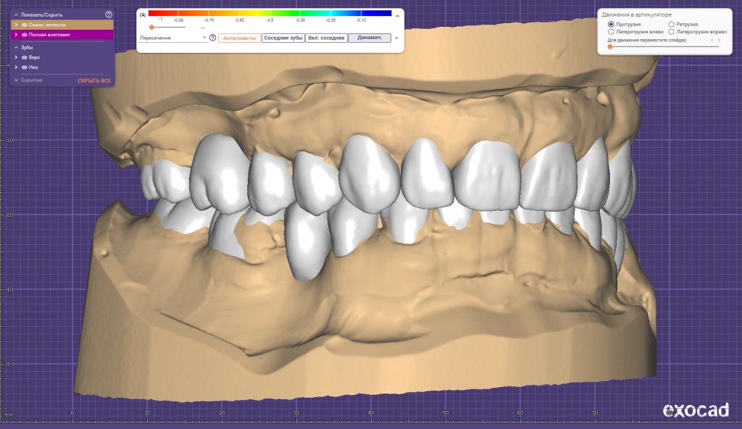Step articulator movement forward with right arrow

coord(719,41)
